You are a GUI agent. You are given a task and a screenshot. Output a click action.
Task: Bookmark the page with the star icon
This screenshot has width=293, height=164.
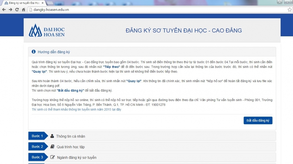click(290, 9)
